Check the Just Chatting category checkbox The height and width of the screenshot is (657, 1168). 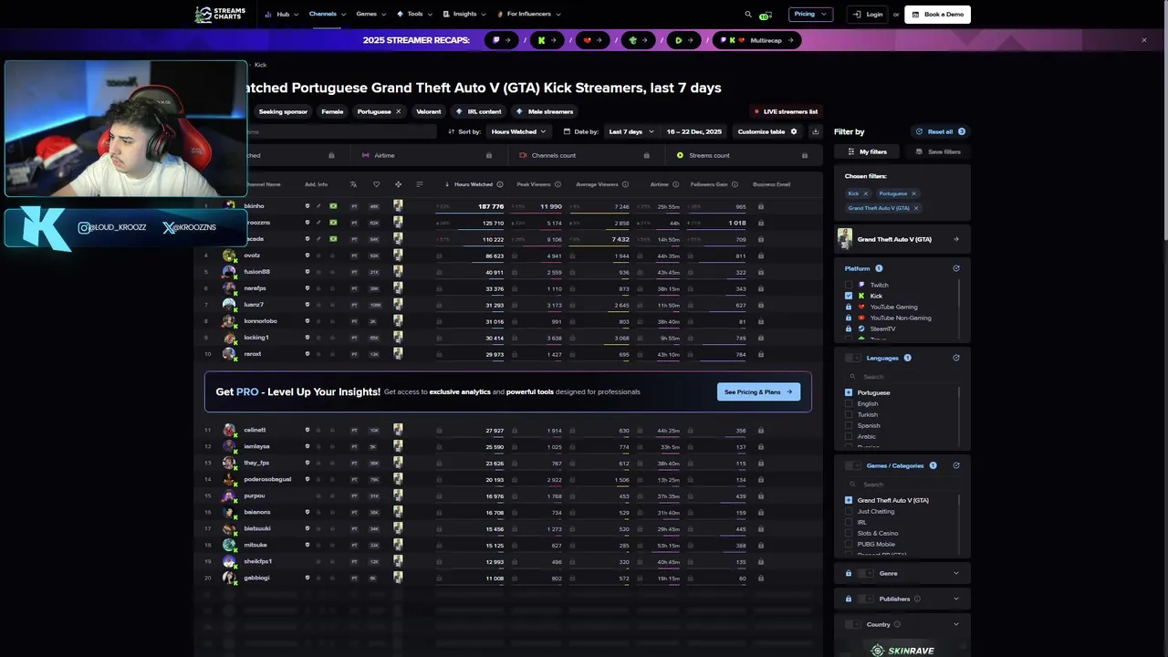[849, 511]
